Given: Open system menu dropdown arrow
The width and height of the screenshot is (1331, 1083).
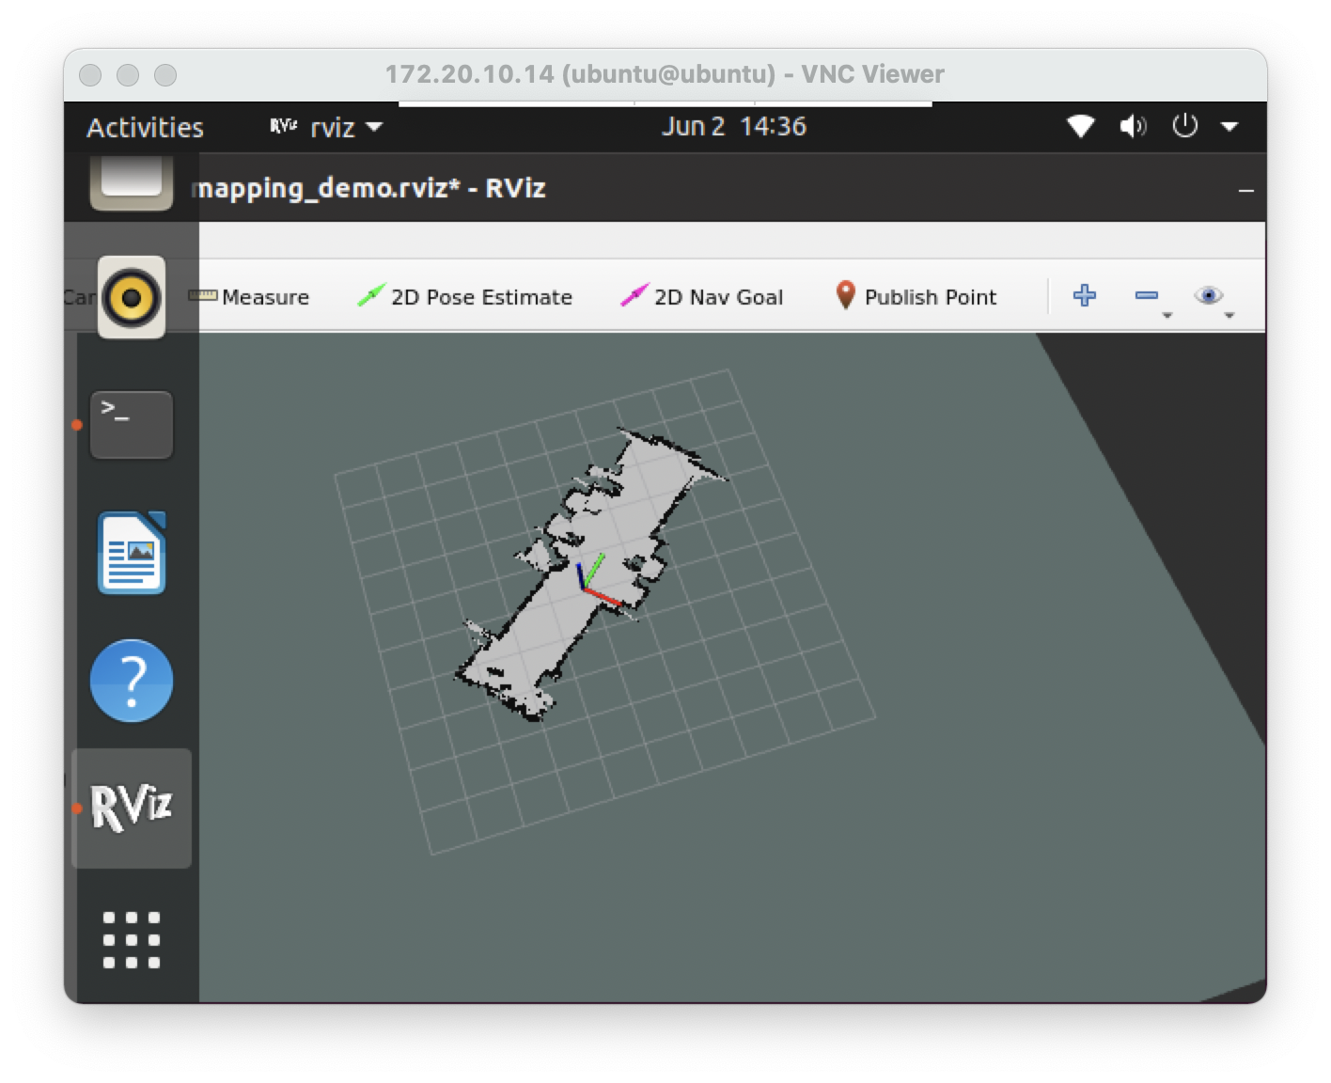Looking at the screenshot, I should (1229, 126).
